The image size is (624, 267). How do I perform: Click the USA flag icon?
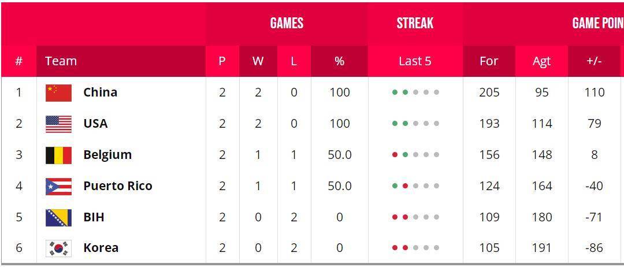[58, 124]
